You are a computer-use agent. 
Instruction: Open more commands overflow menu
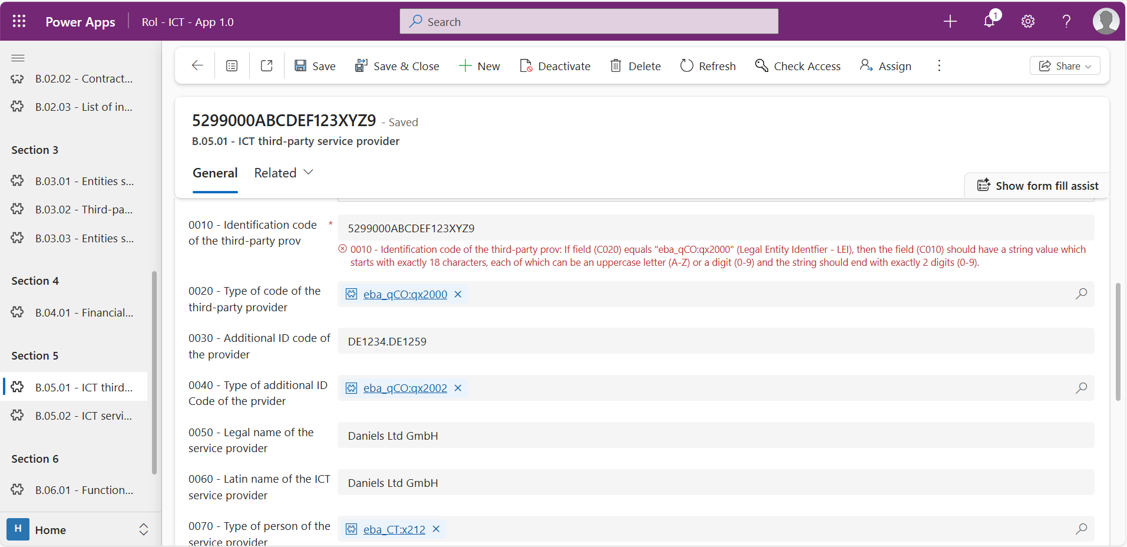pyautogui.click(x=939, y=66)
